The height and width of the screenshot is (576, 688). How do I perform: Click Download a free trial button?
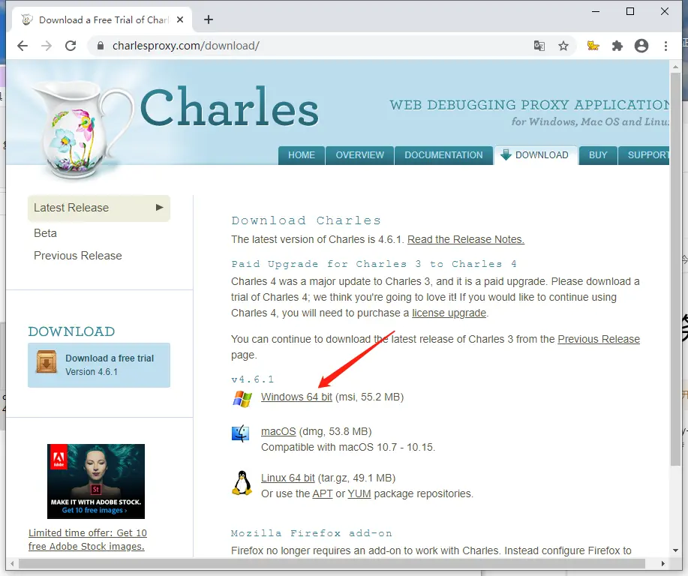[99, 365]
